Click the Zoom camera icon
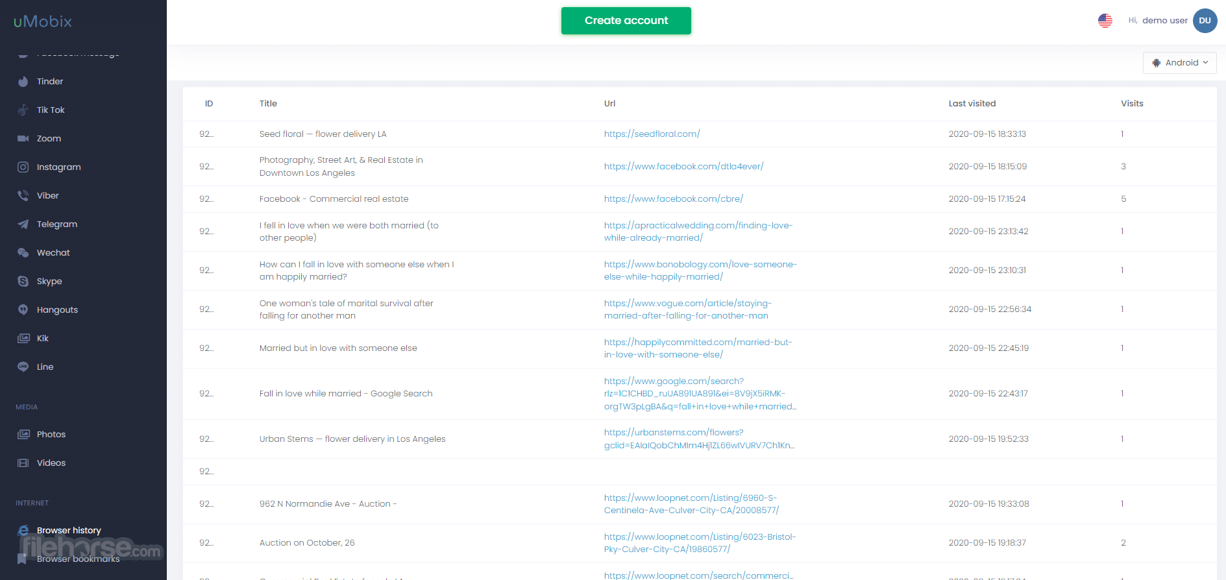The height and width of the screenshot is (580, 1226). coord(23,139)
